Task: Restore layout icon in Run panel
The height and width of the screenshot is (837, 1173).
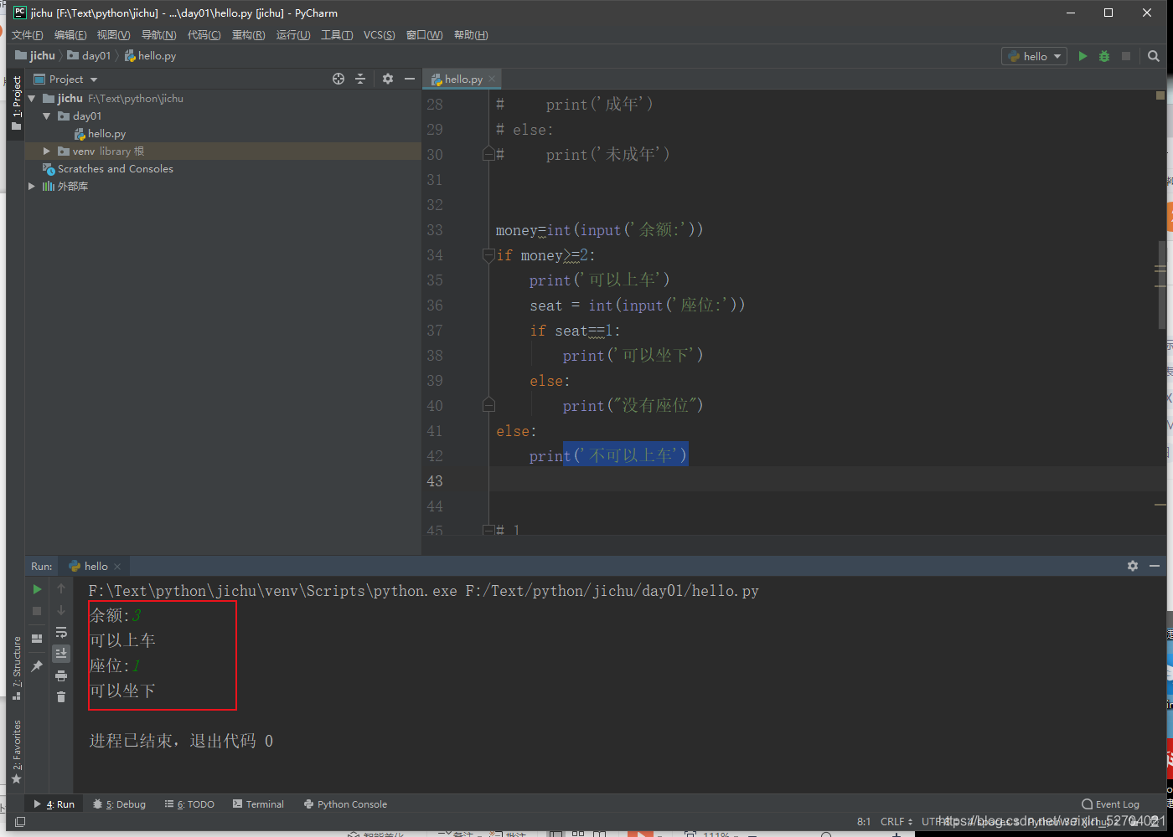Action: [x=37, y=639]
